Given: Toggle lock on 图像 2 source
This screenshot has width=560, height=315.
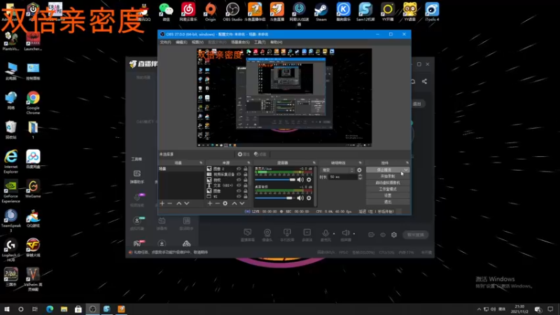Looking at the screenshot, I should point(246,169).
